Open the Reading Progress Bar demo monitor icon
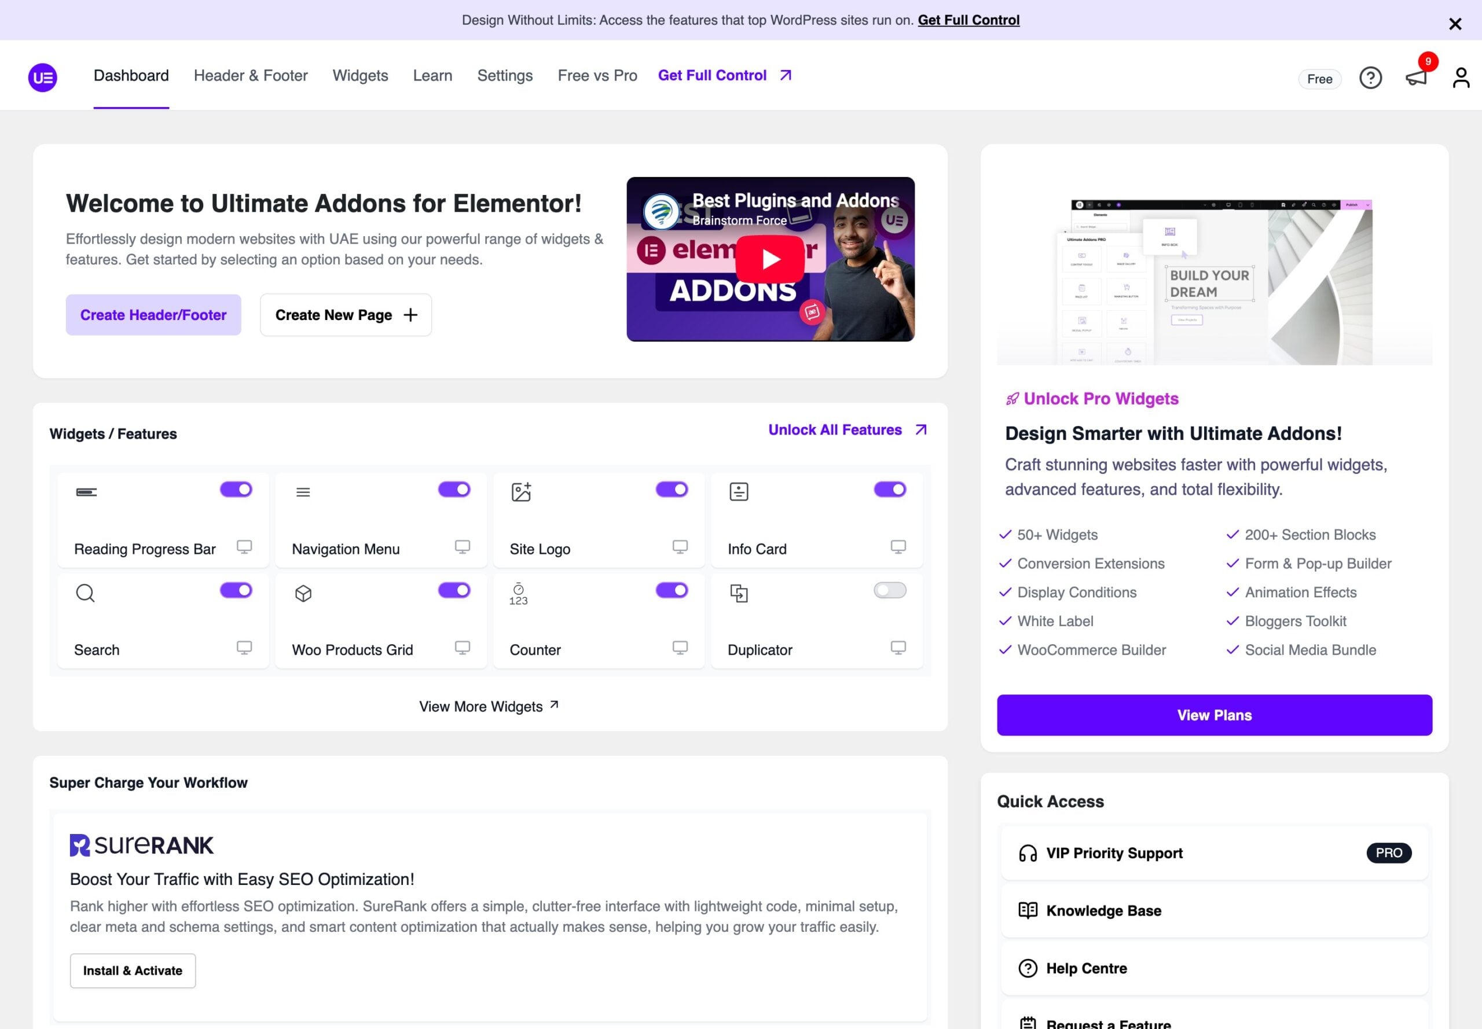Viewport: 1482px width, 1029px height. (x=244, y=547)
